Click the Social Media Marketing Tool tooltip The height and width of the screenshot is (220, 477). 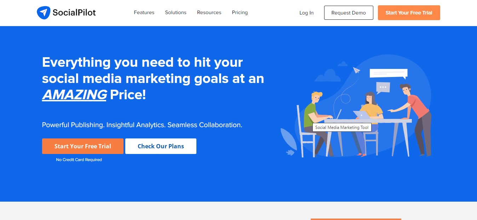tap(341, 127)
